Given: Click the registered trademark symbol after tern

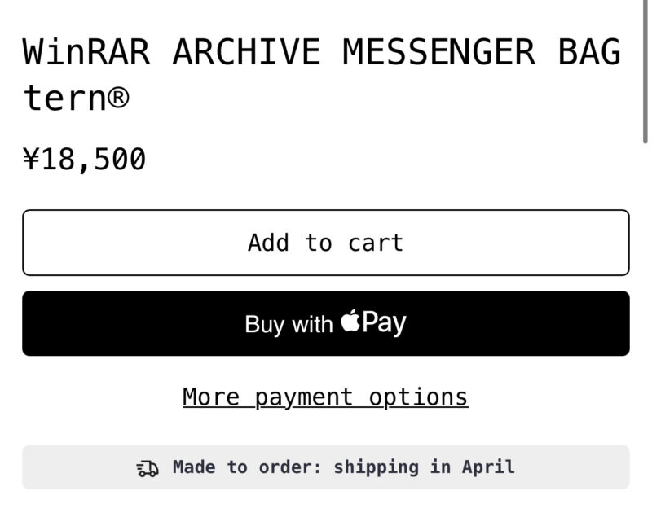Looking at the screenshot, I should (x=118, y=98).
